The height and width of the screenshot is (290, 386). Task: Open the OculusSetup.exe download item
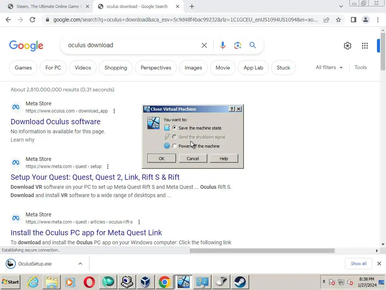tap(35, 264)
